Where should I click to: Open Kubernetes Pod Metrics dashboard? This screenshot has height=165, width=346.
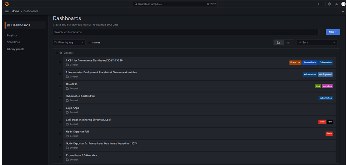pyautogui.click(x=81, y=96)
